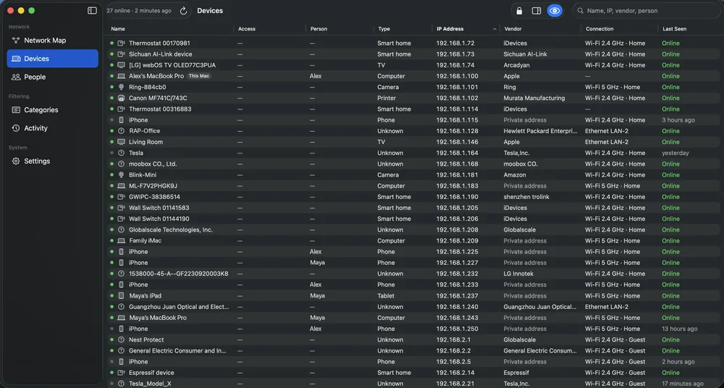Image resolution: width=724 pixels, height=388 pixels.
Task: Click the Maya's iPad tablet icon
Action: (122, 295)
